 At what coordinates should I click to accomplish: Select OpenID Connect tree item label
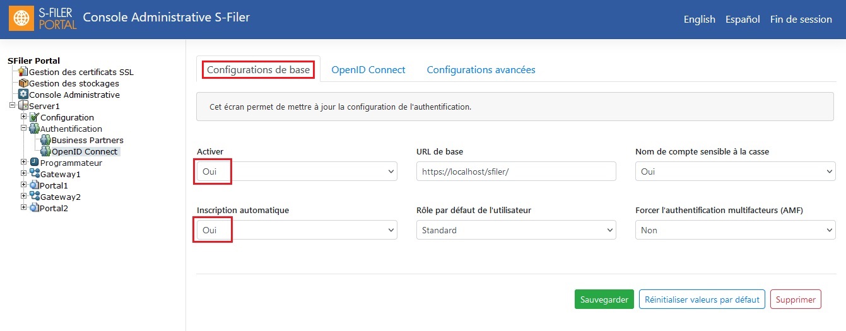click(x=85, y=151)
